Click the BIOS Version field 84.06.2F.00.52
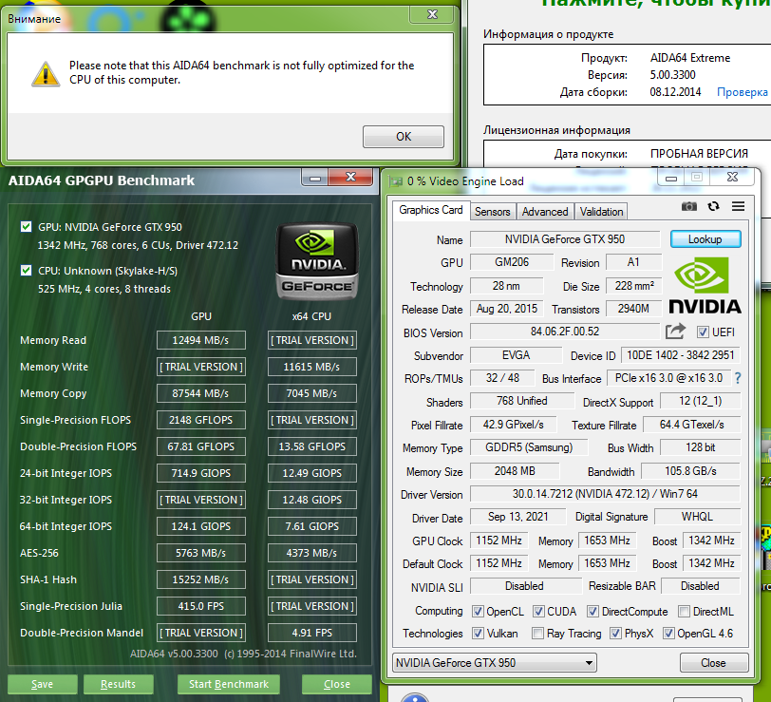Image resolution: width=771 pixels, height=702 pixels. [x=564, y=332]
